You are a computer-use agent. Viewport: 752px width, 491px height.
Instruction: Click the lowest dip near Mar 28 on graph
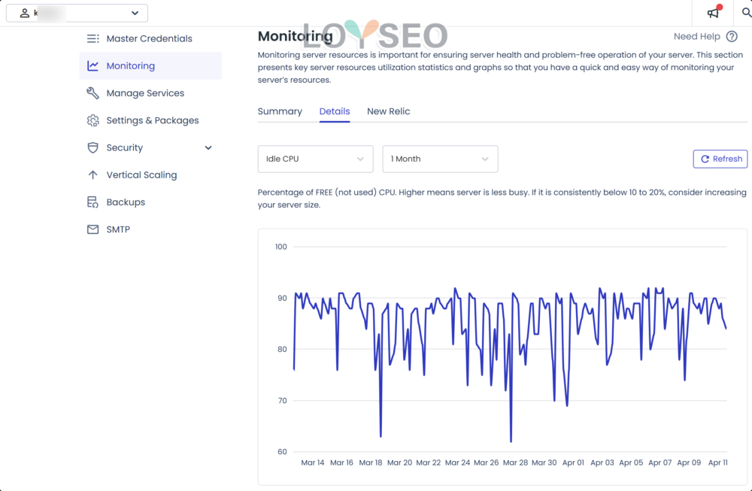tap(511, 441)
